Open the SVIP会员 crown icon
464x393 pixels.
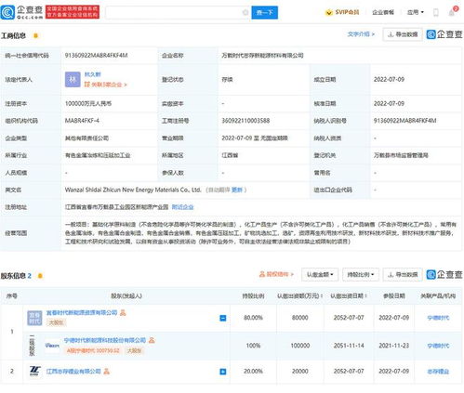point(328,13)
